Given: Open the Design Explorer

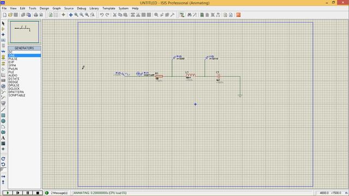Looking at the screenshot, I should click(x=202, y=15).
